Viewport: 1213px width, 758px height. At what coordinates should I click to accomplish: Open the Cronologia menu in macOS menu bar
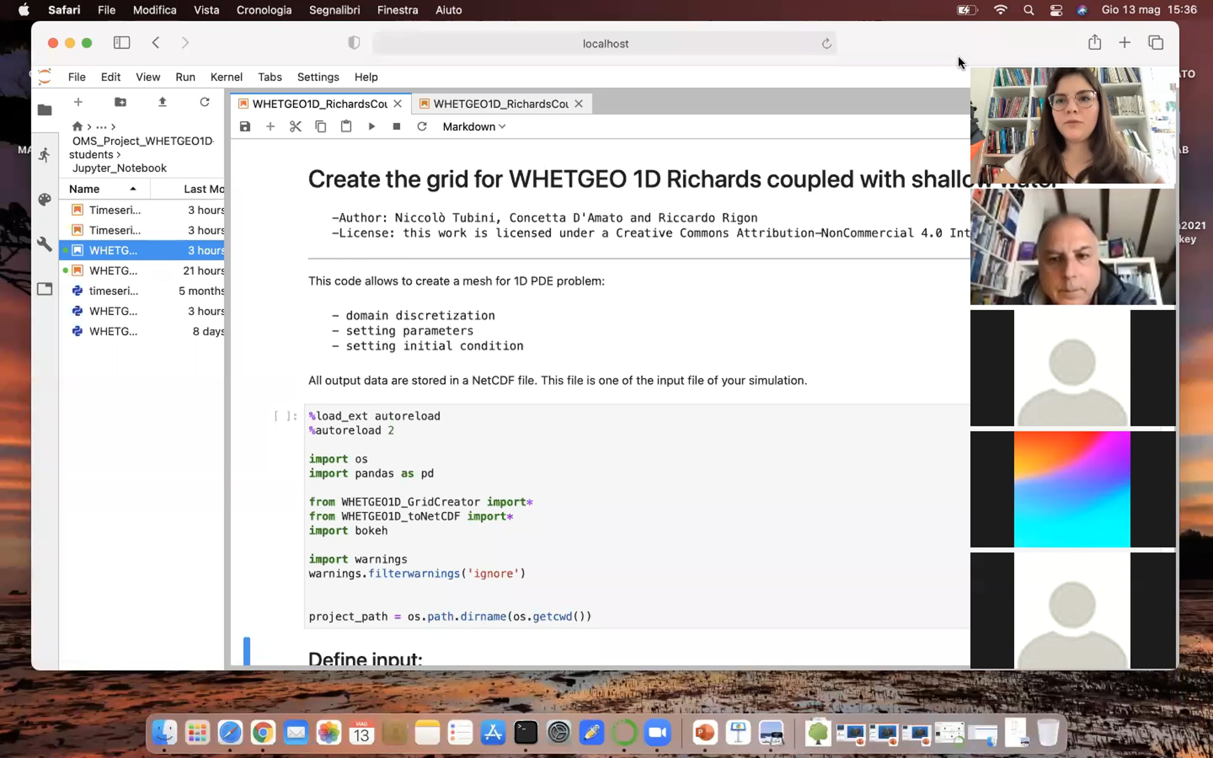pyautogui.click(x=264, y=10)
